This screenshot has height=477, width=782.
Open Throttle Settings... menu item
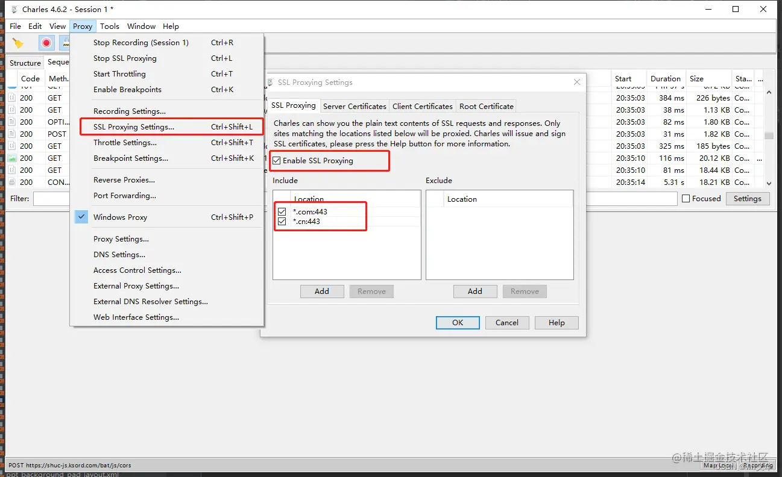tap(166, 143)
